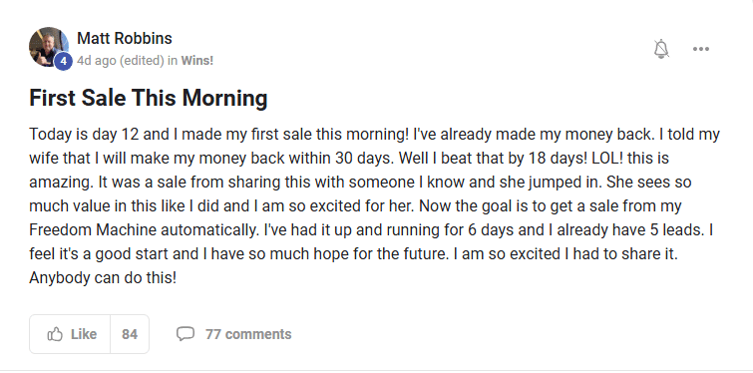Open the '77 comments' link
753x373 pixels.
pyautogui.click(x=248, y=334)
